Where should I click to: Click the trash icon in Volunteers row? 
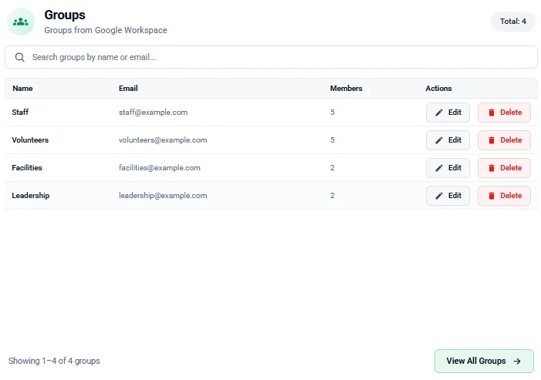tap(492, 140)
